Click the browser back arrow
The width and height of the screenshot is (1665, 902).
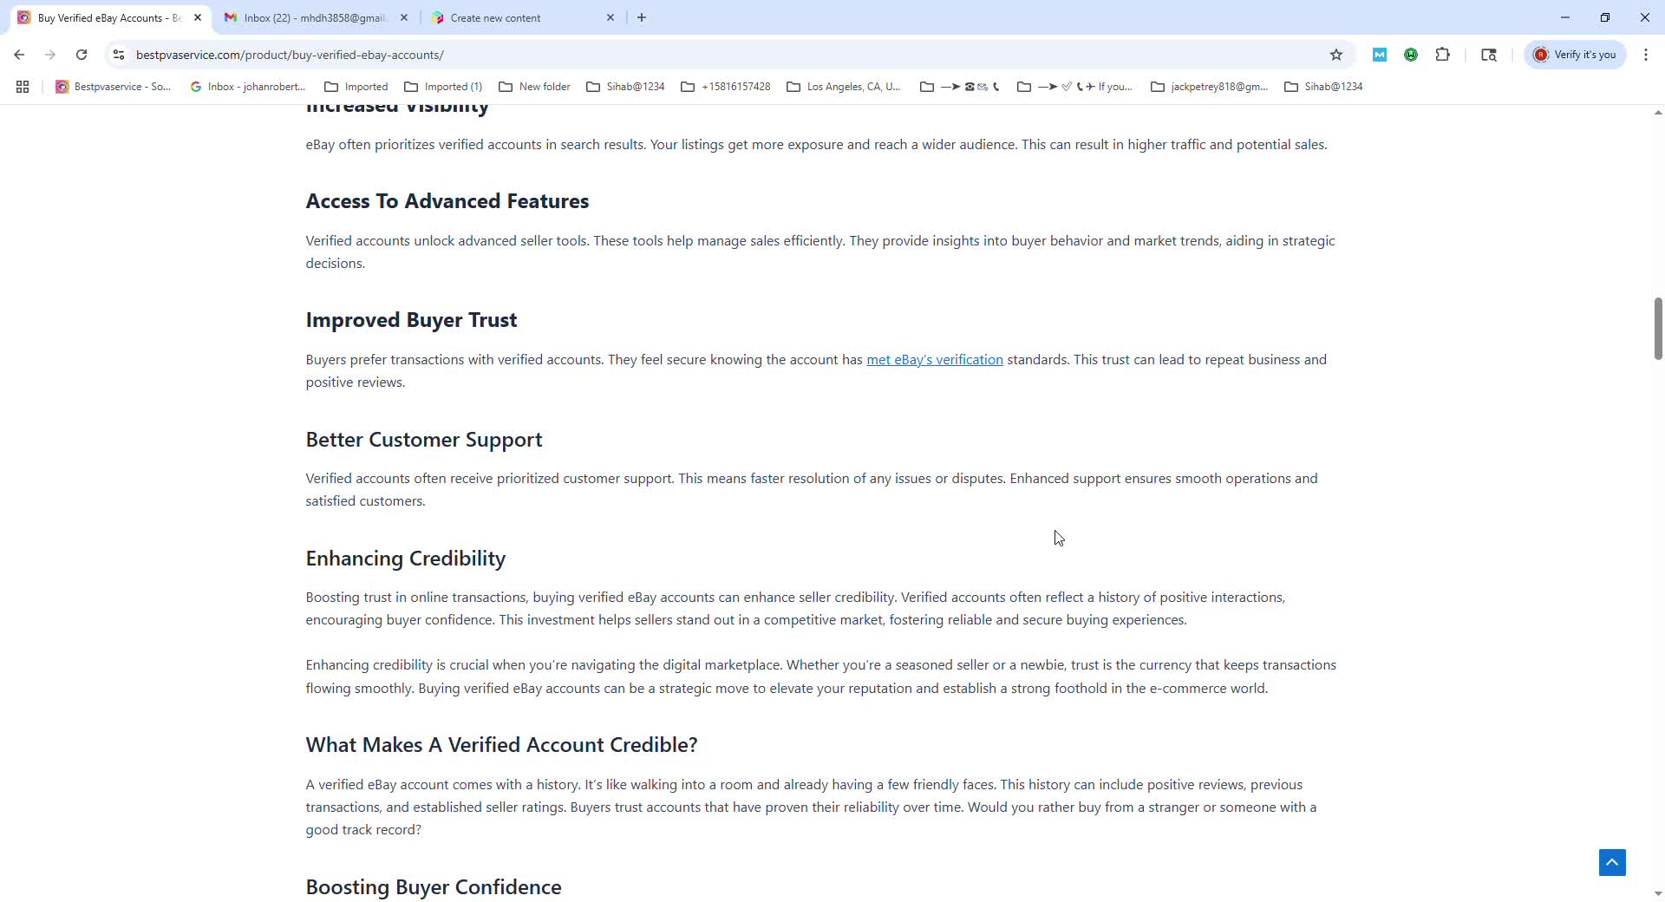(19, 55)
